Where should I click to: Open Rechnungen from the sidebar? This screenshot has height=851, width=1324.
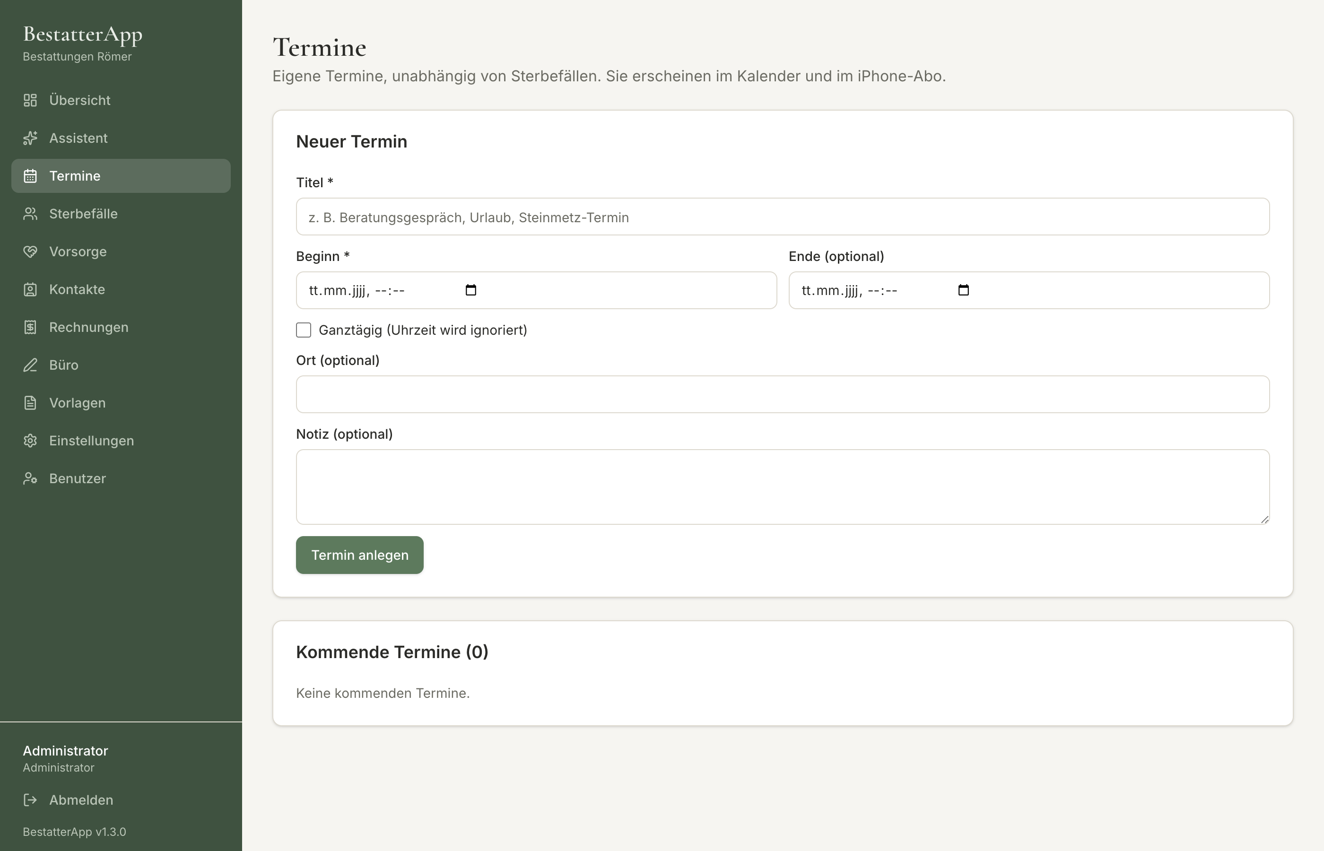121,327
